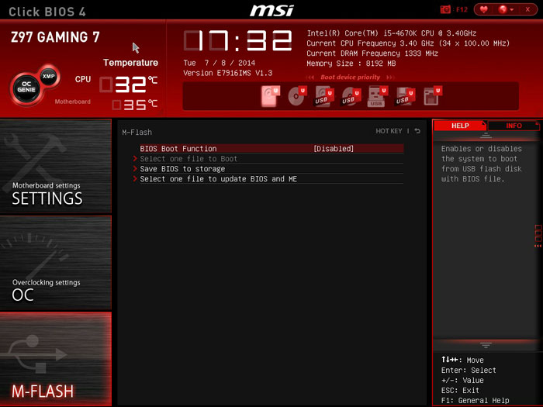
Task: Switch to the INFO tab
Action: pos(514,126)
